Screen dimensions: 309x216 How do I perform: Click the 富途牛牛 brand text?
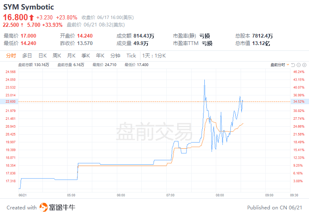coord(62,207)
